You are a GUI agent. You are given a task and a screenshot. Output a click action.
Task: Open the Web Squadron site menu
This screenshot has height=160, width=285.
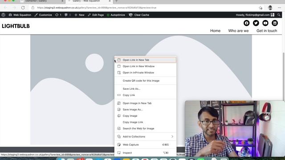coord(20,15)
